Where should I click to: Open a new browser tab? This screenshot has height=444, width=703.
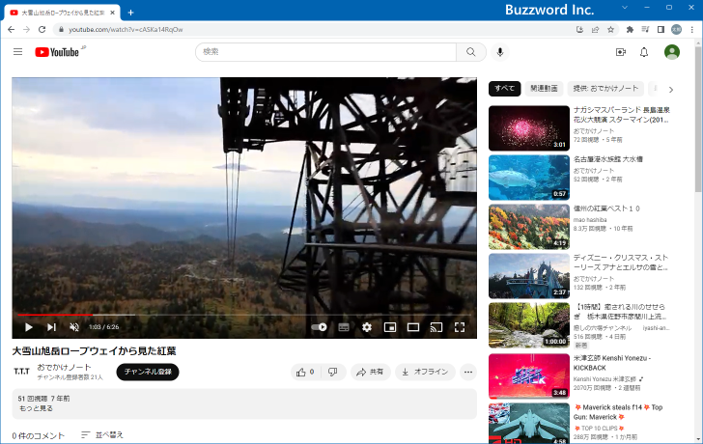tap(130, 13)
